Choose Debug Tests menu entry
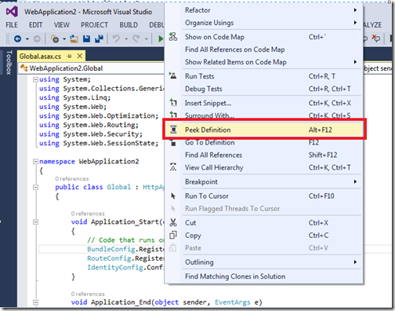 264,89
